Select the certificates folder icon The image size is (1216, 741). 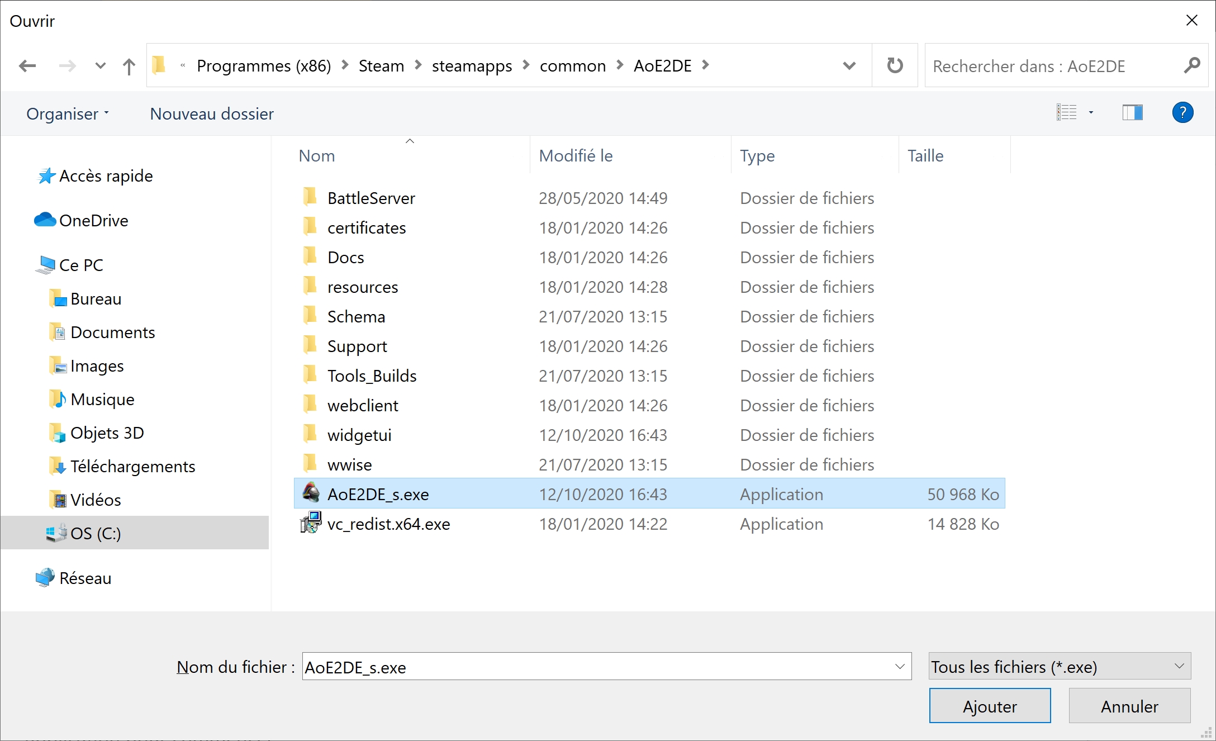tap(310, 226)
